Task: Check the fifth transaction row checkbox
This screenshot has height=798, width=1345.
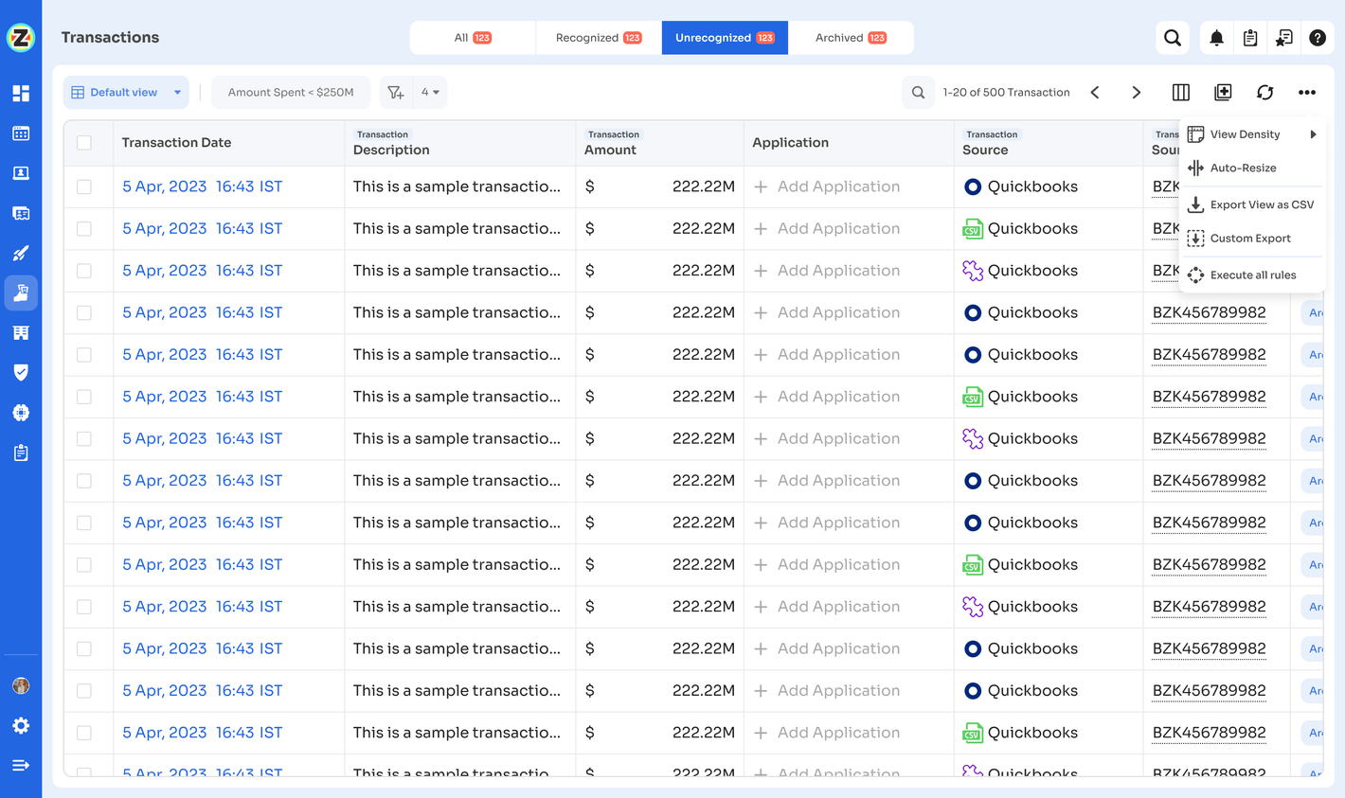Action: [x=84, y=354]
